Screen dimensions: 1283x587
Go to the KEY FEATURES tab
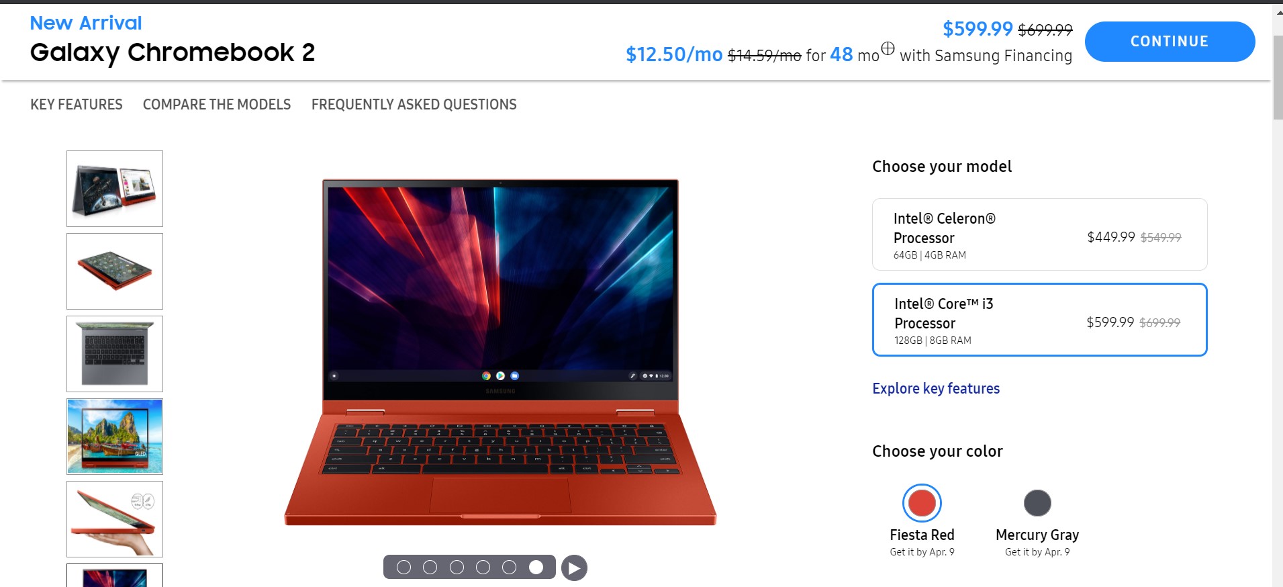pyautogui.click(x=77, y=104)
